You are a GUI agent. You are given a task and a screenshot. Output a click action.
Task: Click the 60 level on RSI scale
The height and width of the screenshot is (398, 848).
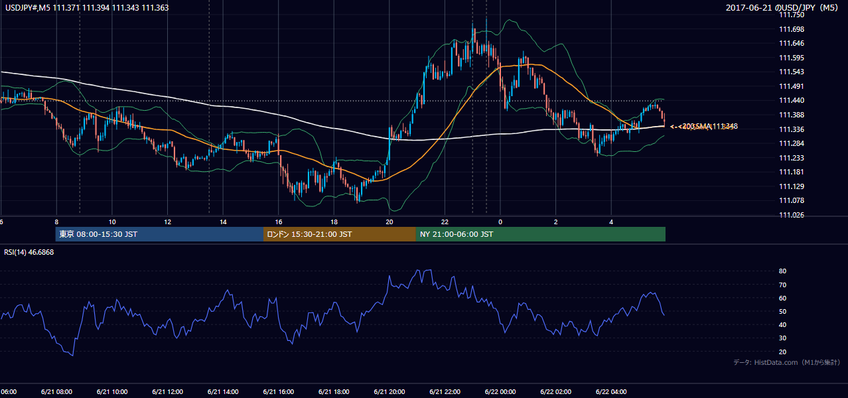[x=782, y=298]
